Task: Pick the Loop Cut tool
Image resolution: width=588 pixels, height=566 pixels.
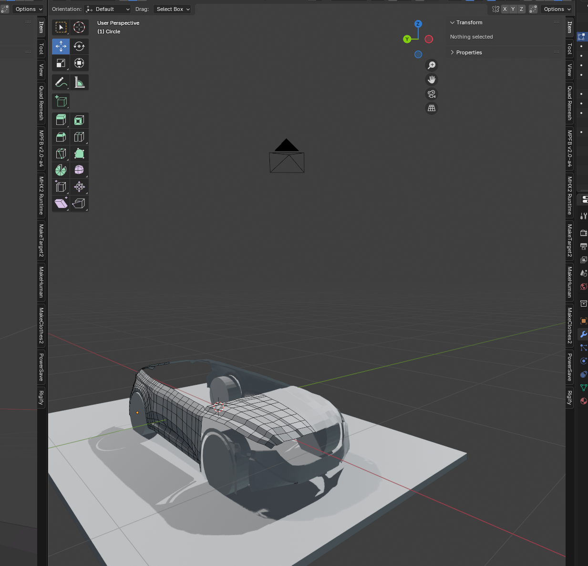Action: point(79,137)
